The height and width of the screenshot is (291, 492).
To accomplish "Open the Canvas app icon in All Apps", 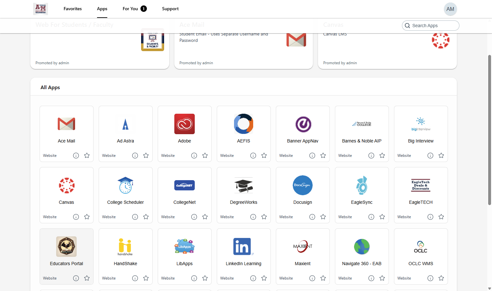I will click(x=66, y=185).
